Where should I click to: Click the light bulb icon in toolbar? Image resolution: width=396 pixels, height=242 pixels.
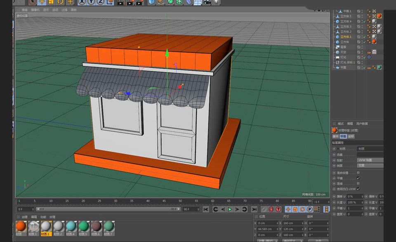click(217, 2)
